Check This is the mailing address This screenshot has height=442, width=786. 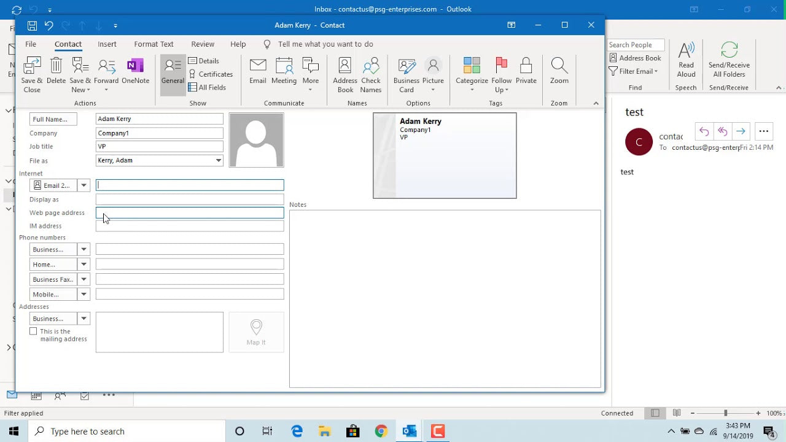coord(33,331)
